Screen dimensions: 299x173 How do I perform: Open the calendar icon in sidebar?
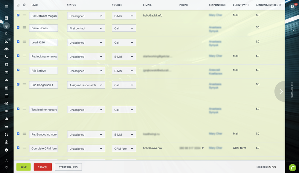click(x=6, y=72)
